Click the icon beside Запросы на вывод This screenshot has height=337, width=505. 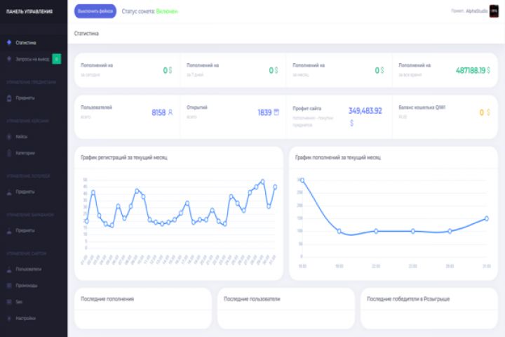click(9, 59)
